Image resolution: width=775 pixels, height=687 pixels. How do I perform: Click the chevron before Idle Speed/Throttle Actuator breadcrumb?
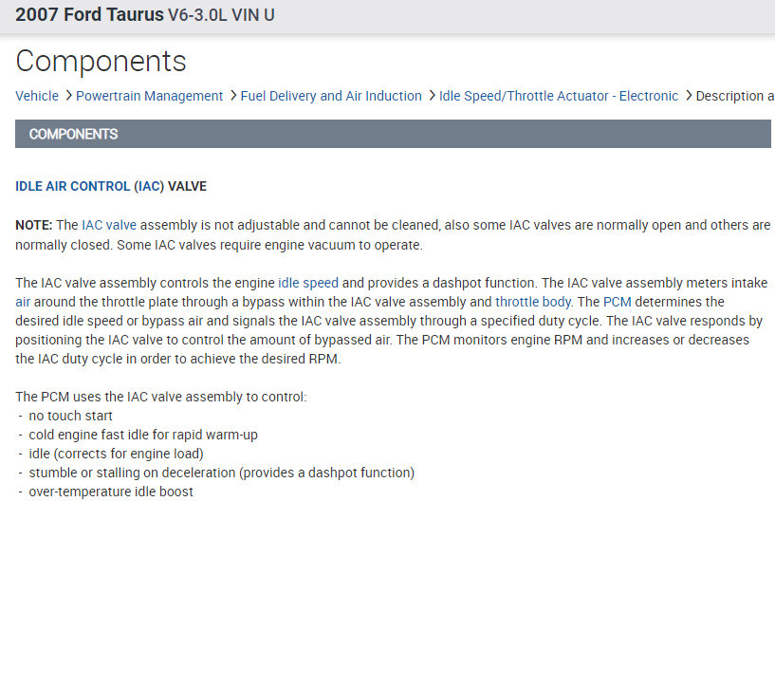(x=432, y=96)
